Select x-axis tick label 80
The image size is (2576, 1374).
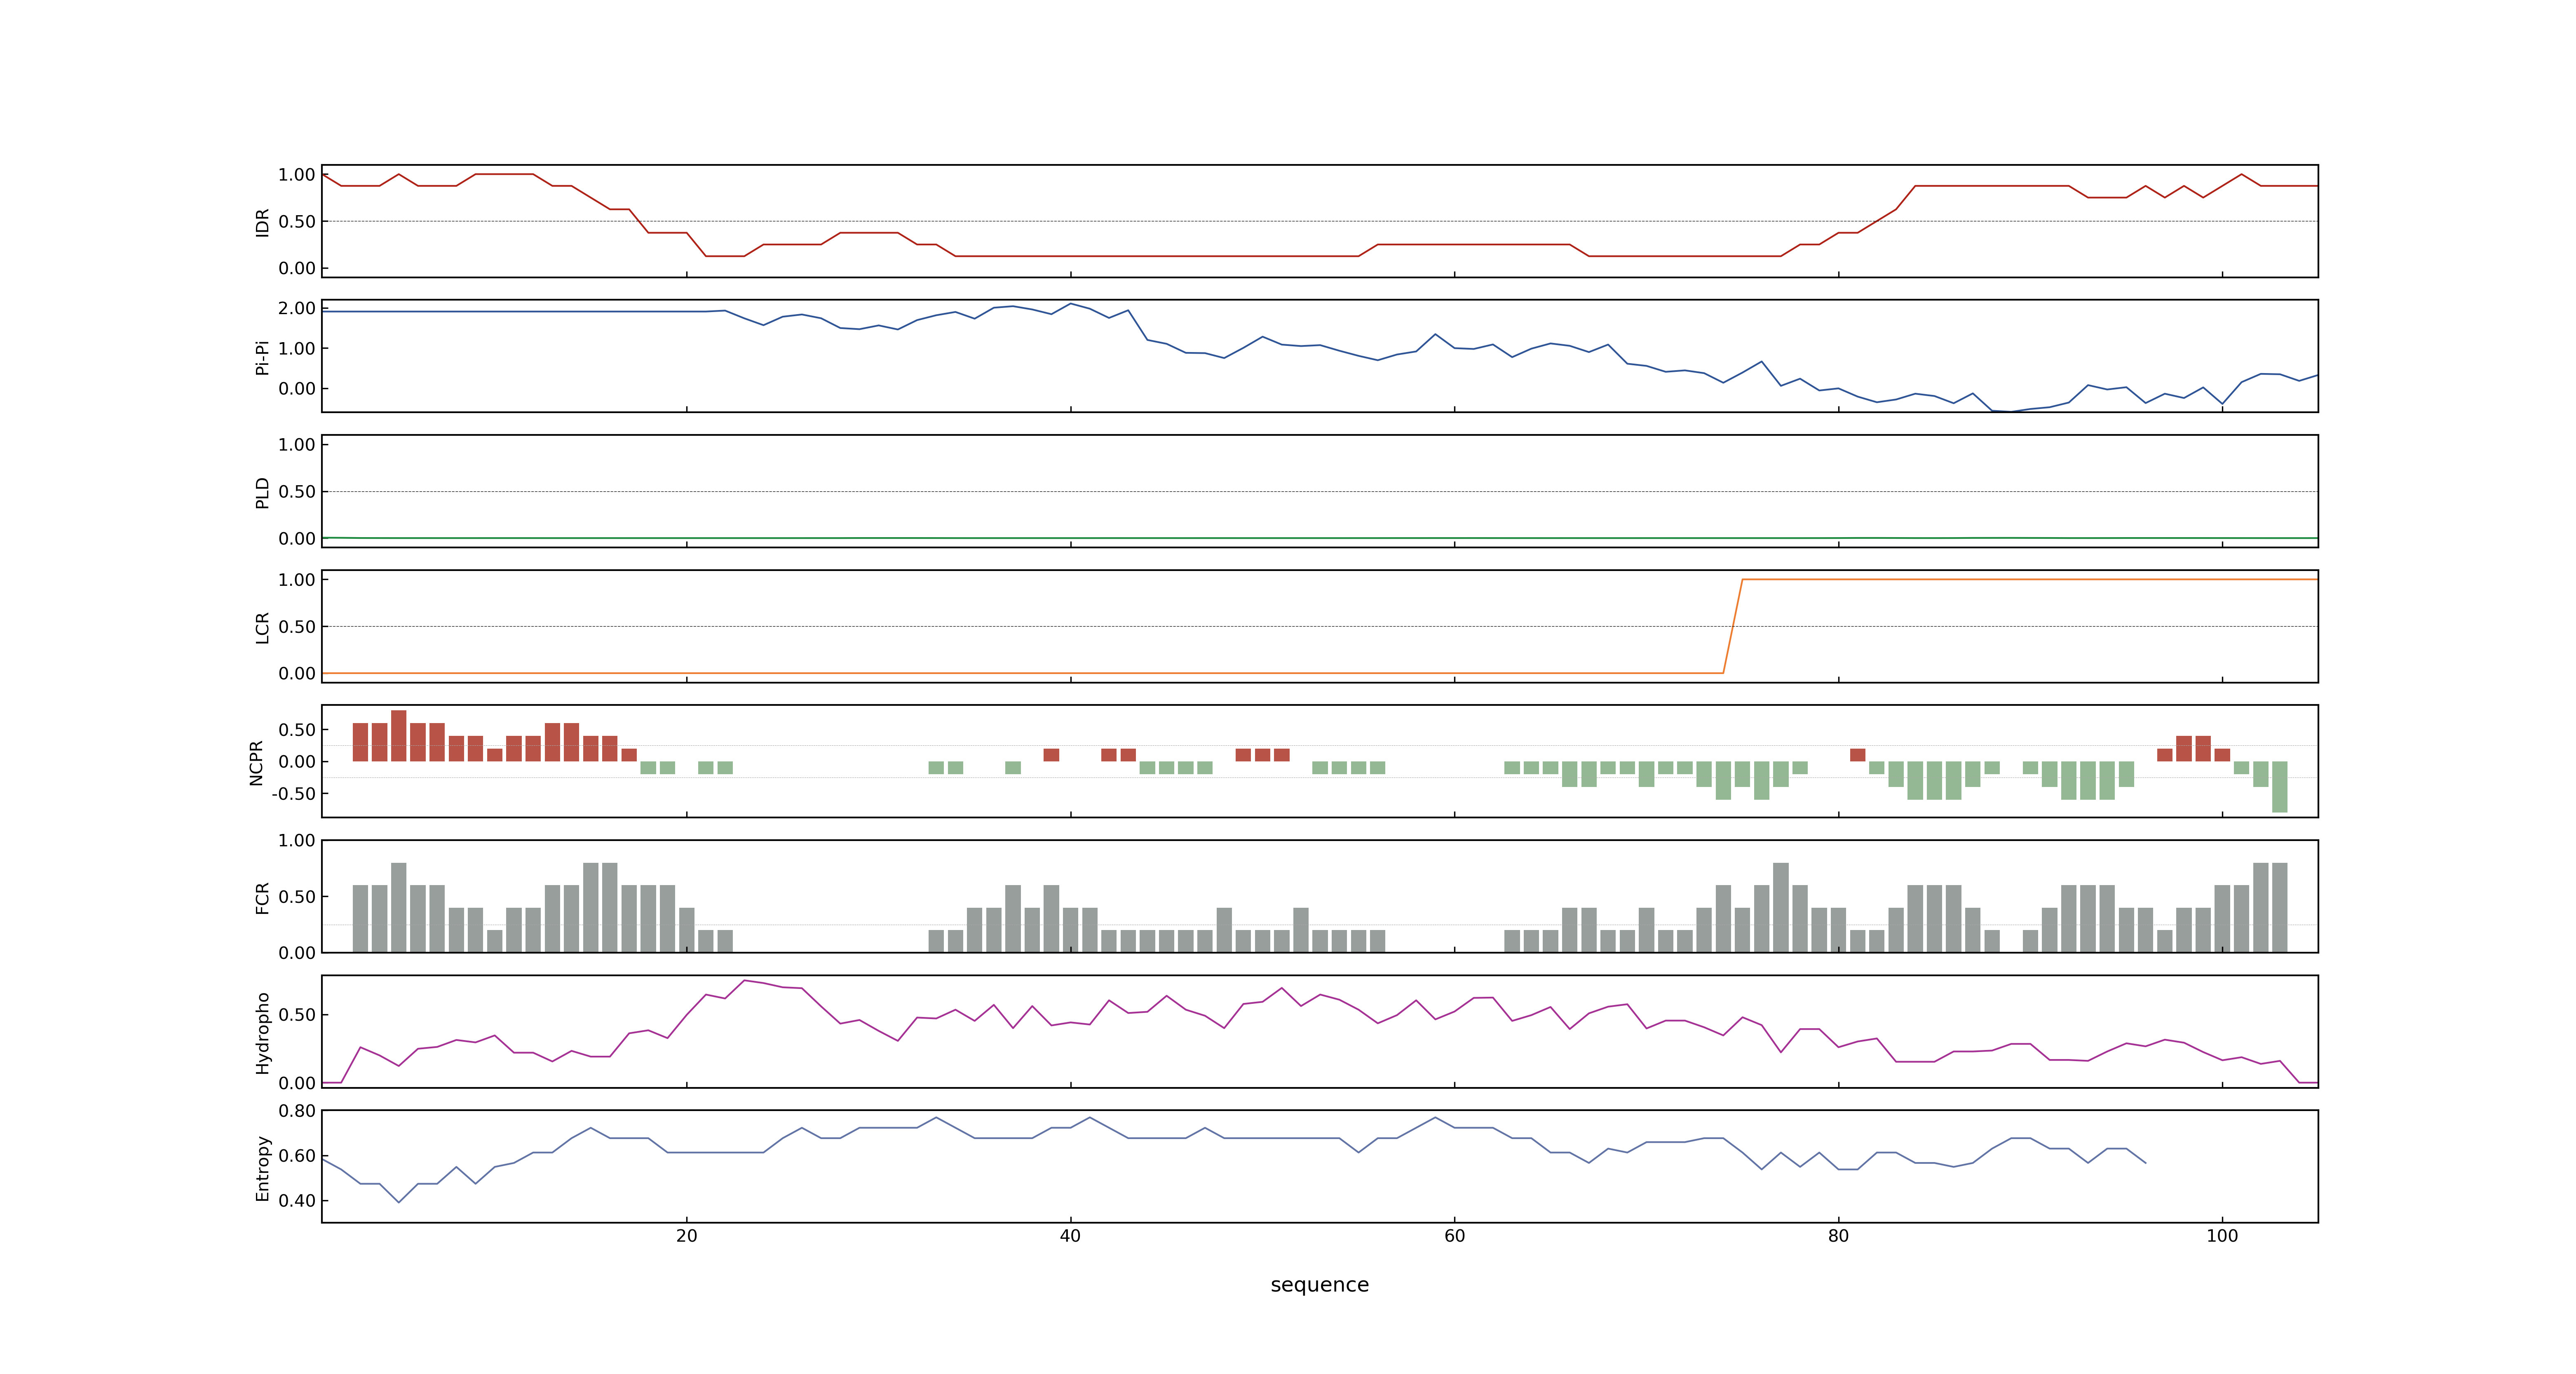1838,1235
